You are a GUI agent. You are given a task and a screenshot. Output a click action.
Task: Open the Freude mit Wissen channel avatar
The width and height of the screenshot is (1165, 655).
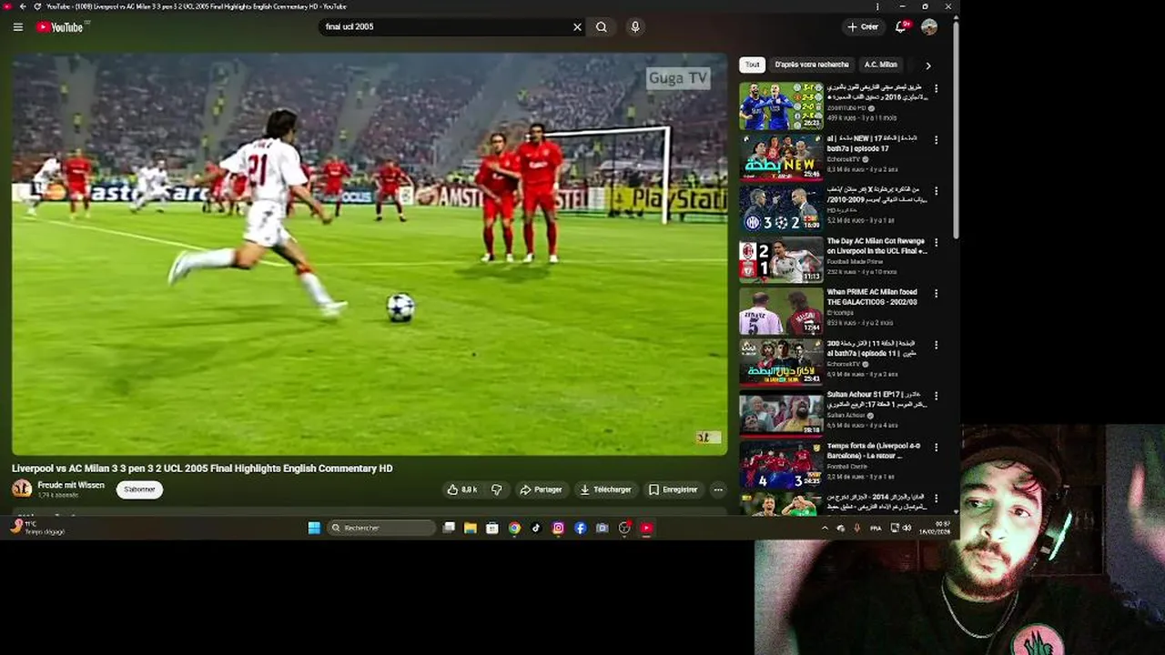pos(22,489)
